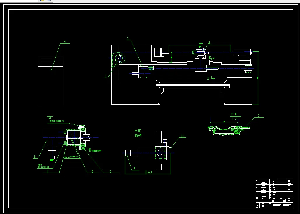Click callout number 3 beside section B-B
Screen dimensions: 300x214
[x=259, y=115]
